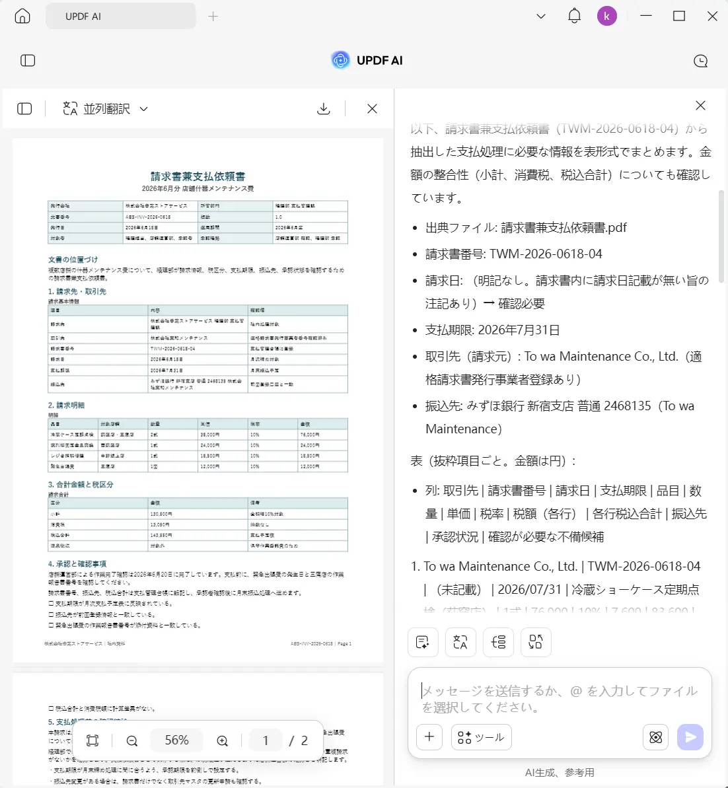
Task: Open a new tab with the plus icon
Action: (213, 17)
